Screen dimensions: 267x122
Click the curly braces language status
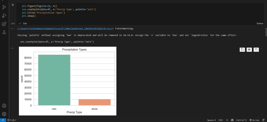pos(227,120)
